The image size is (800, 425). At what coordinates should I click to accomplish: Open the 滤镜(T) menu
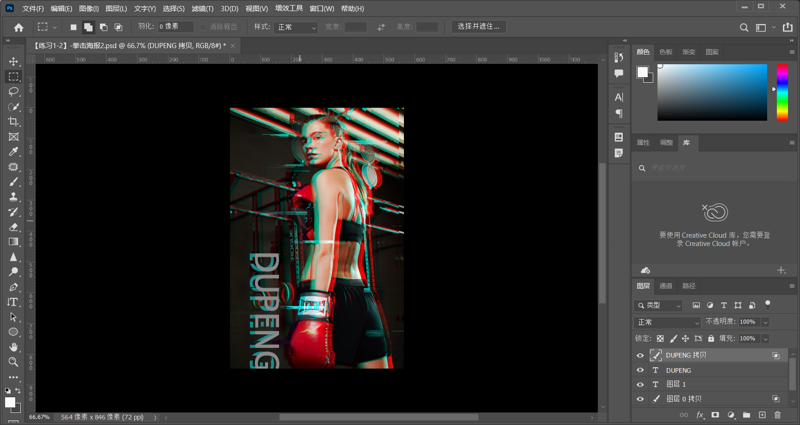point(203,8)
